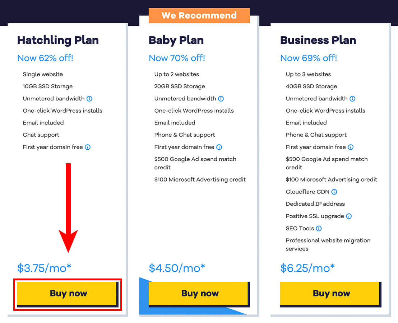The width and height of the screenshot is (398, 323).
Task: Show info for Positive SSL upgrade
Action: 349,216
